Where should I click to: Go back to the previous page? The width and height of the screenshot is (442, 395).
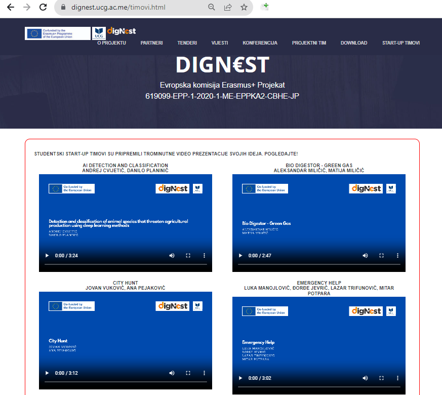click(x=11, y=7)
